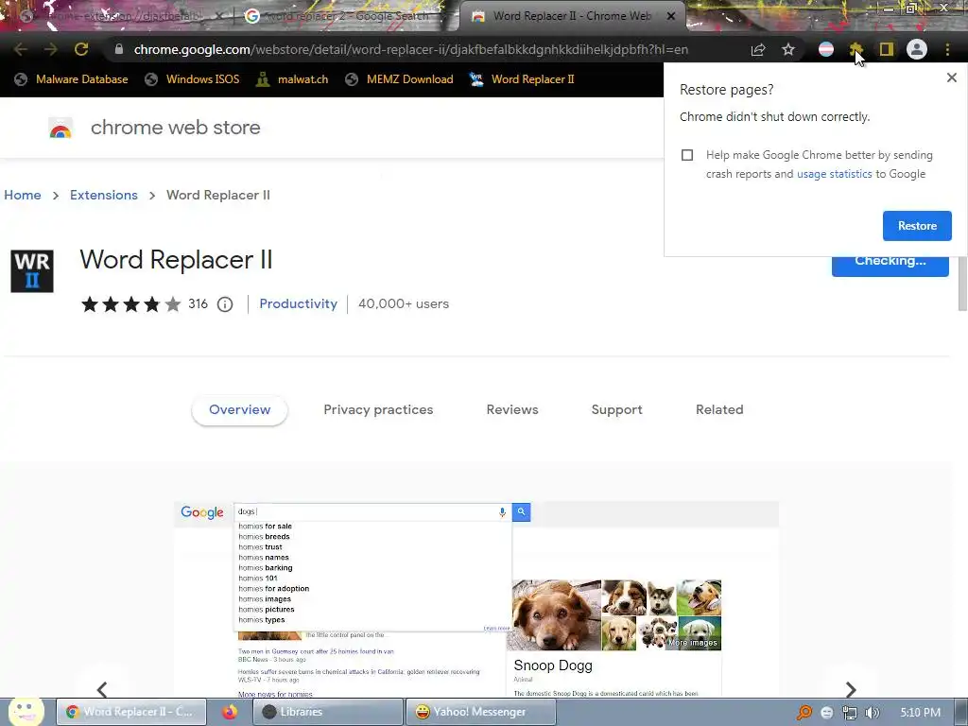Click the smiley face tray icon
Viewport: 968px width, 726px height.
827,713
